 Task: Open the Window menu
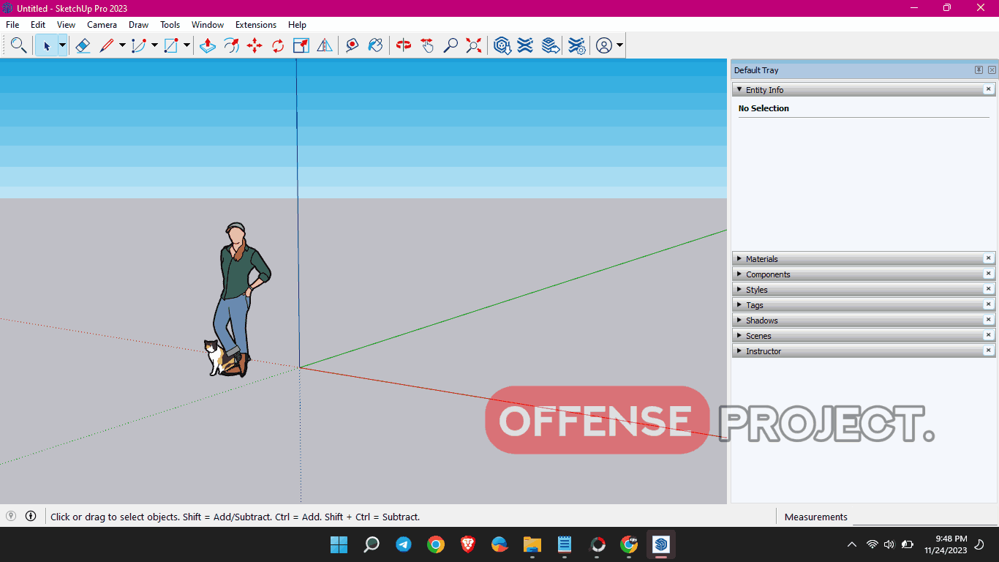tap(208, 25)
